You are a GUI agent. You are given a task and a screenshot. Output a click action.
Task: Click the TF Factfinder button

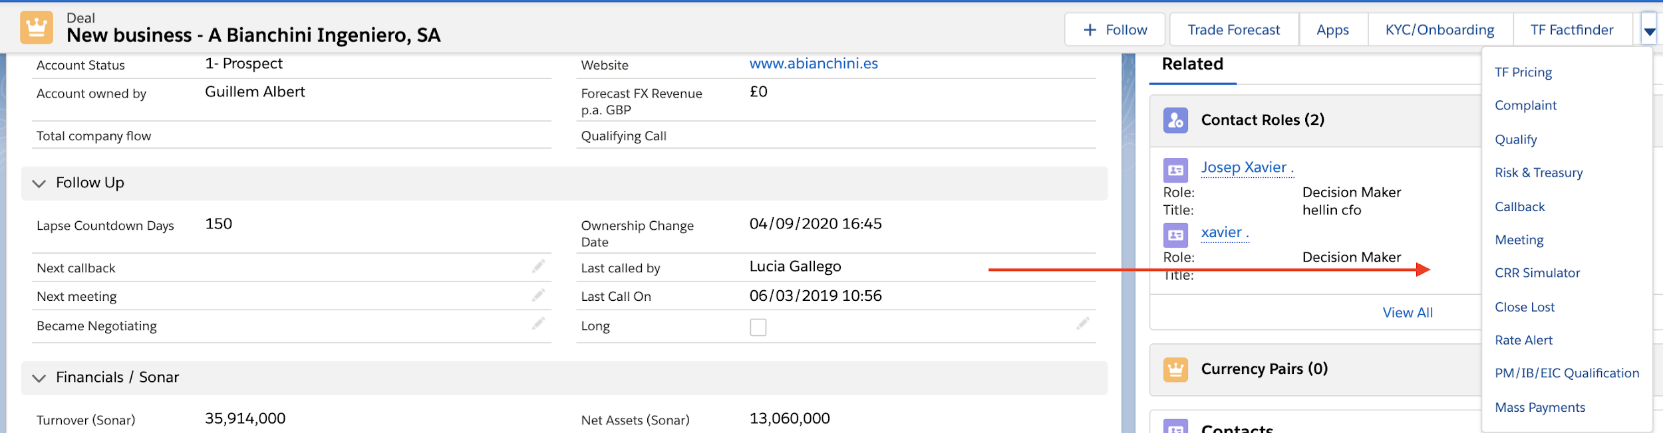click(1571, 30)
